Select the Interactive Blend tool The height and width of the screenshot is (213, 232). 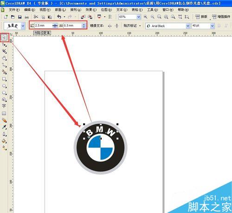point(4,120)
